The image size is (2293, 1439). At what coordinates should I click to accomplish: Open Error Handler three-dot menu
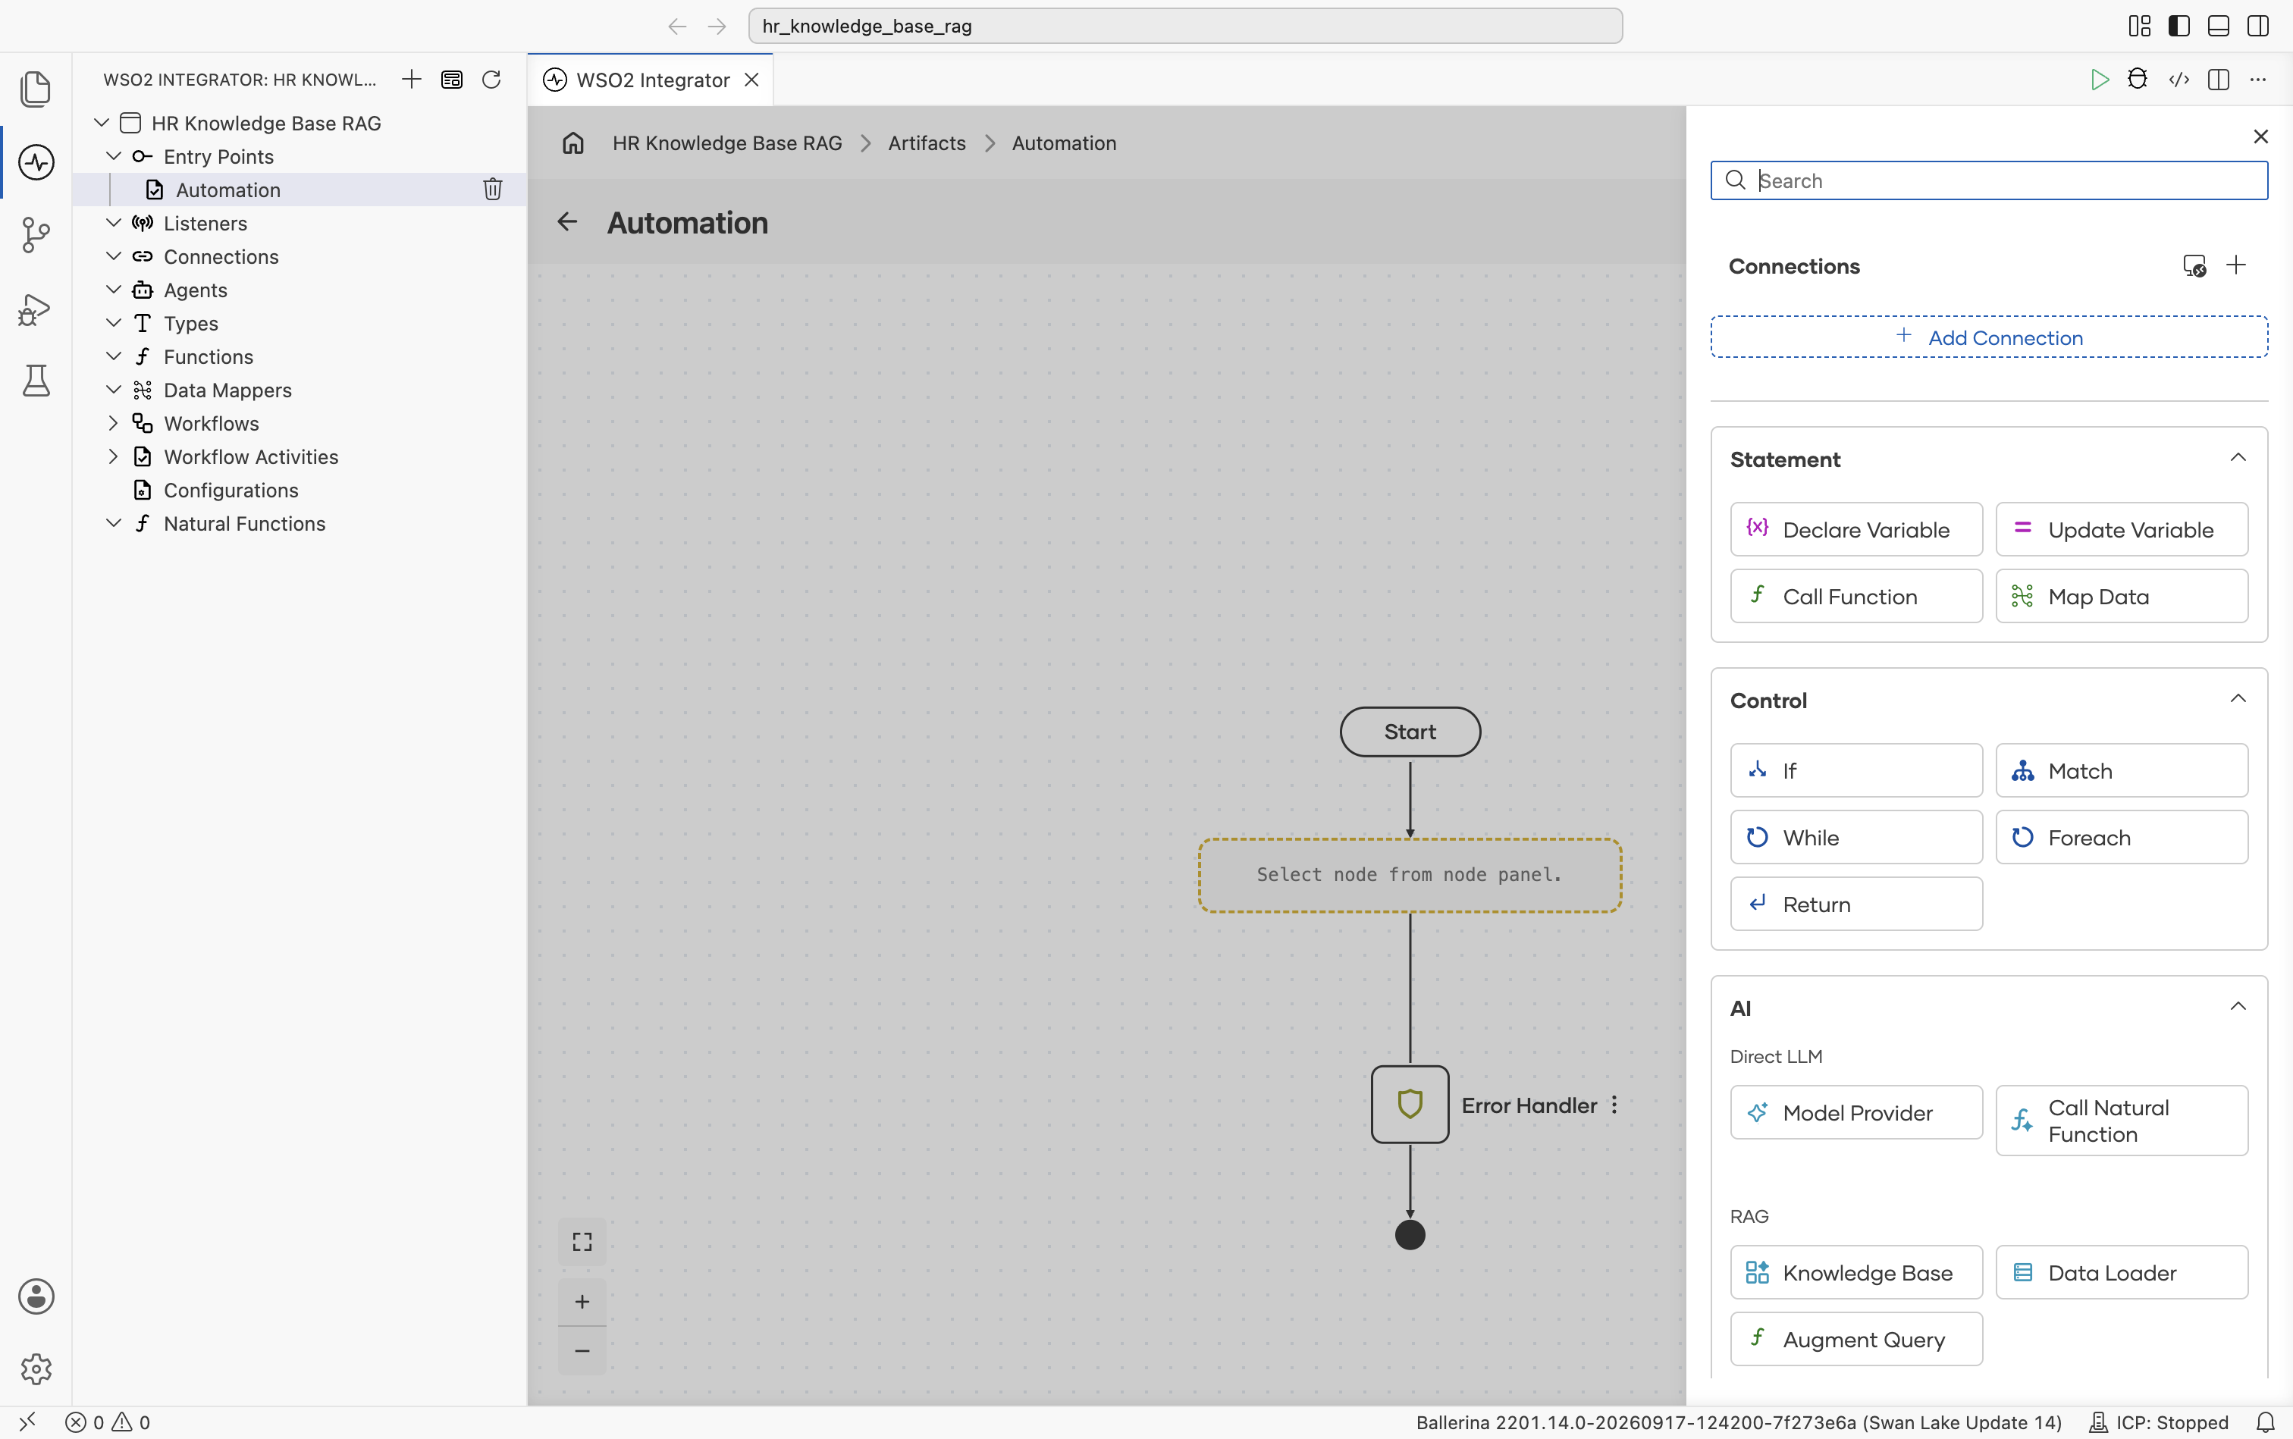1614,1105
